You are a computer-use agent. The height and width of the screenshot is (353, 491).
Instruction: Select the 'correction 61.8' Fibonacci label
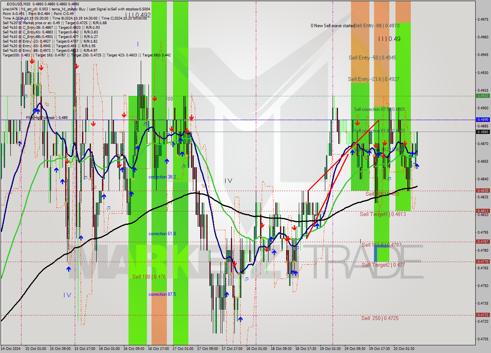pyautogui.click(x=162, y=234)
